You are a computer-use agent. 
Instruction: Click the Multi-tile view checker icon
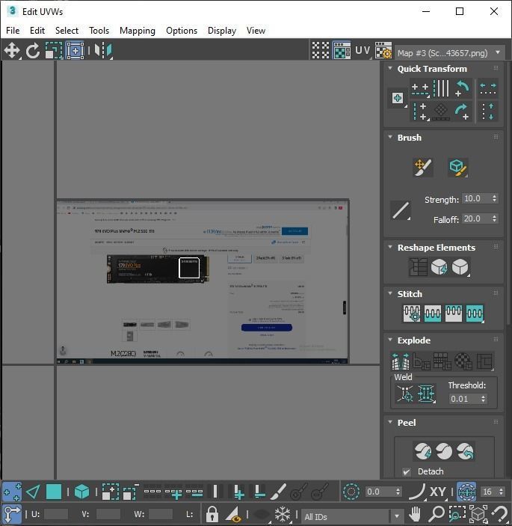[321, 51]
